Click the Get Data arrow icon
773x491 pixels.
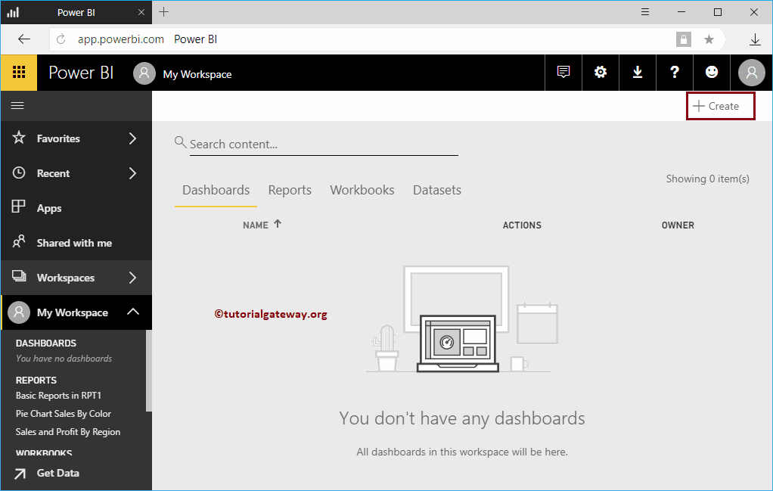pos(20,474)
